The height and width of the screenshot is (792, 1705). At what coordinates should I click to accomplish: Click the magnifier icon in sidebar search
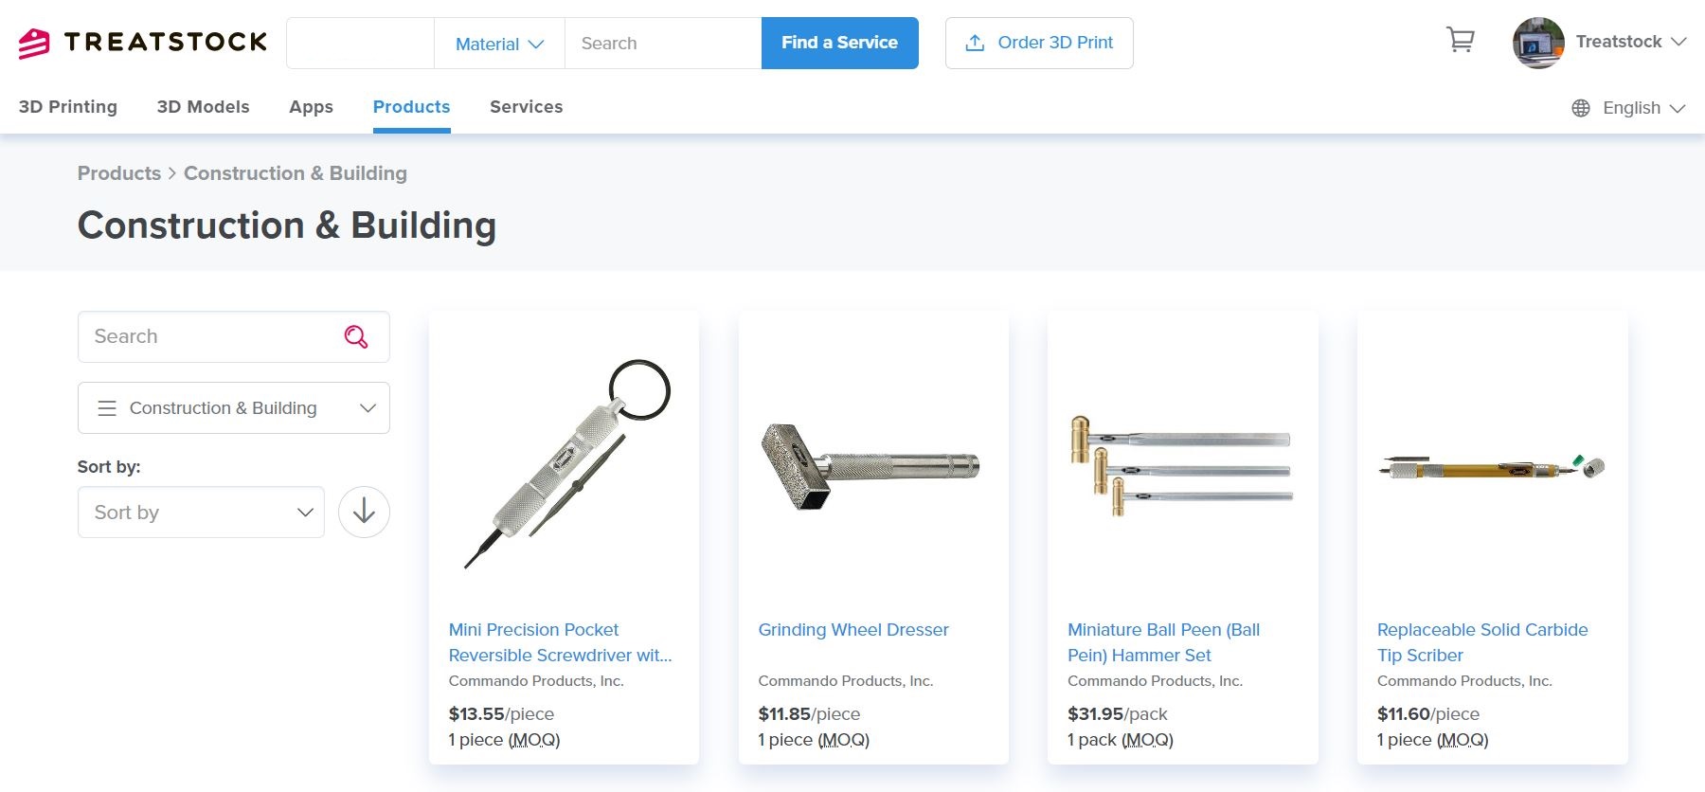click(355, 336)
